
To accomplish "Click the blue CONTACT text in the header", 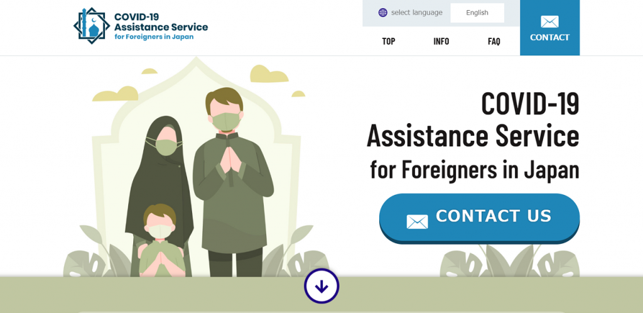I will (x=549, y=37).
